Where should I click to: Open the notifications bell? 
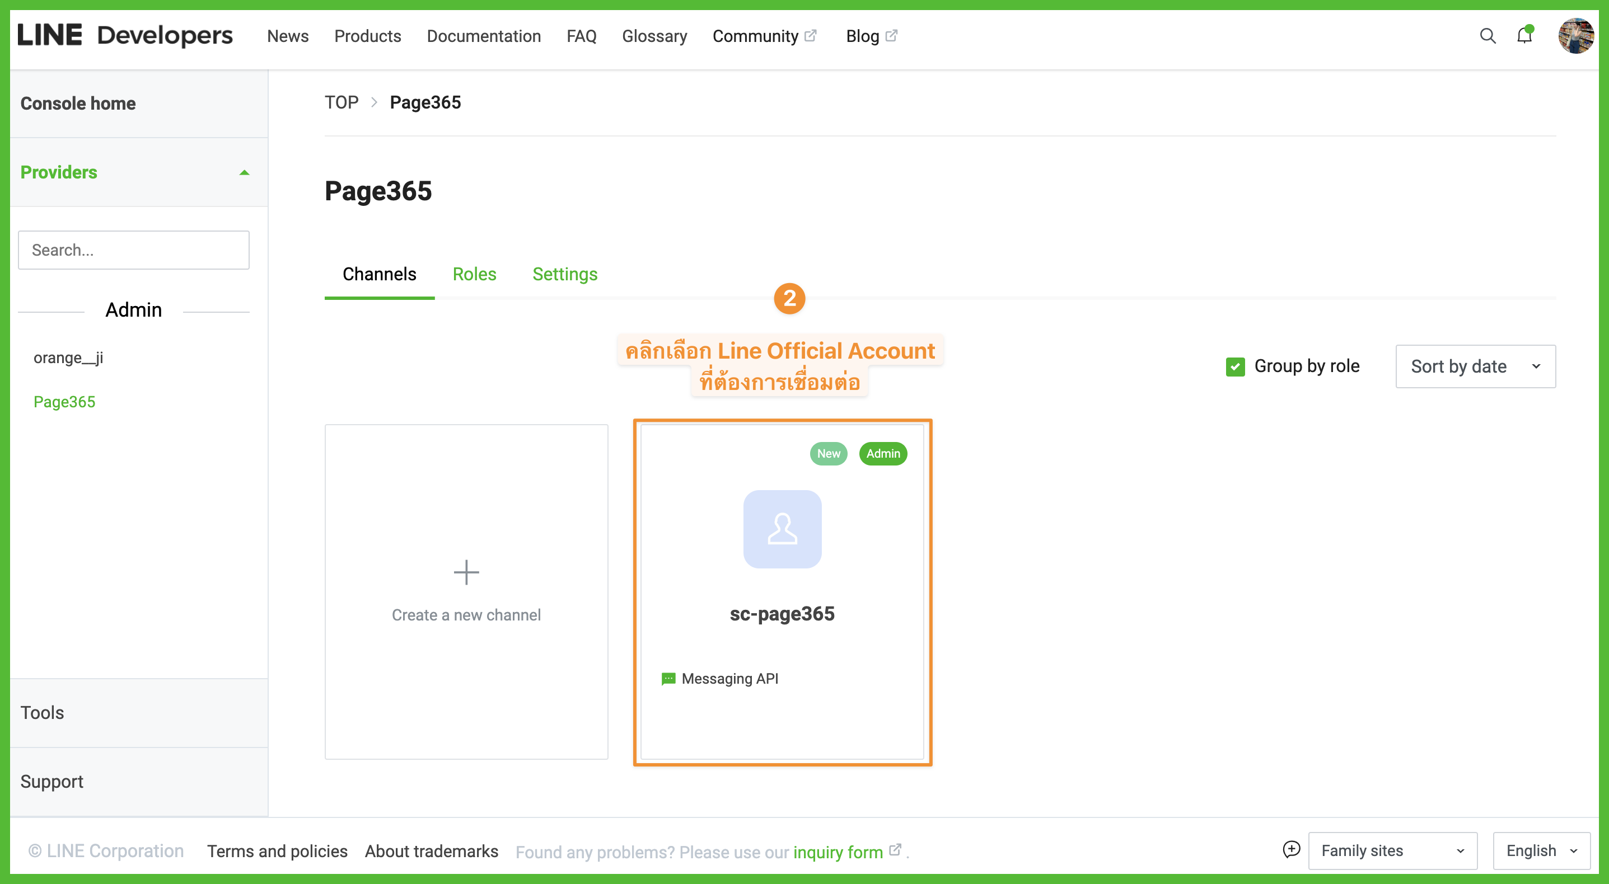click(x=1524, y=35)
